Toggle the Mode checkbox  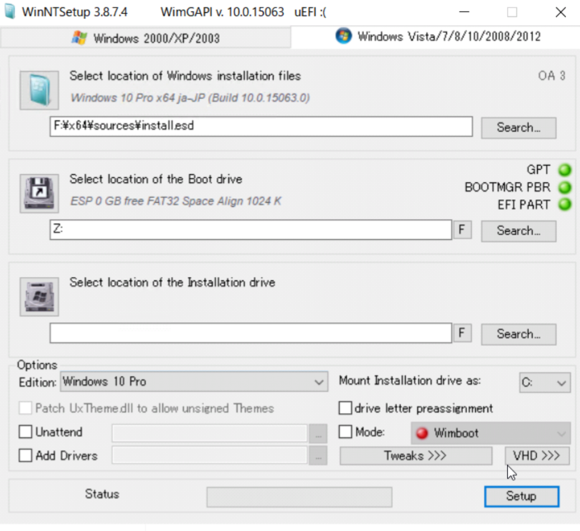tap(345, 432)
